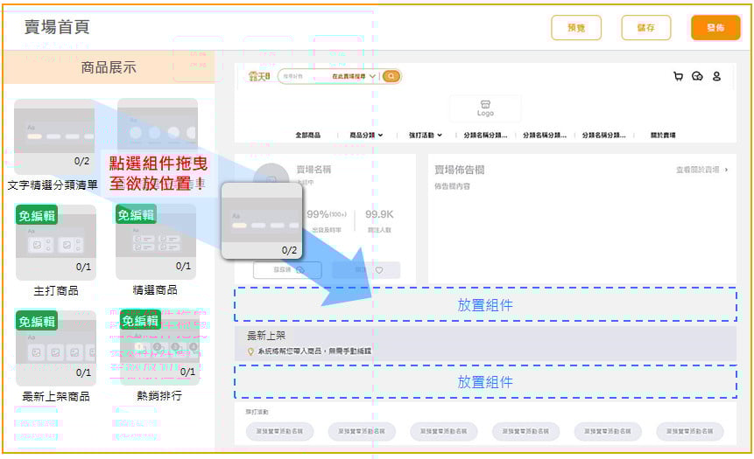Click the store Logo placeholder
This screenshot has width=754, height=459.
coord(485,108)
